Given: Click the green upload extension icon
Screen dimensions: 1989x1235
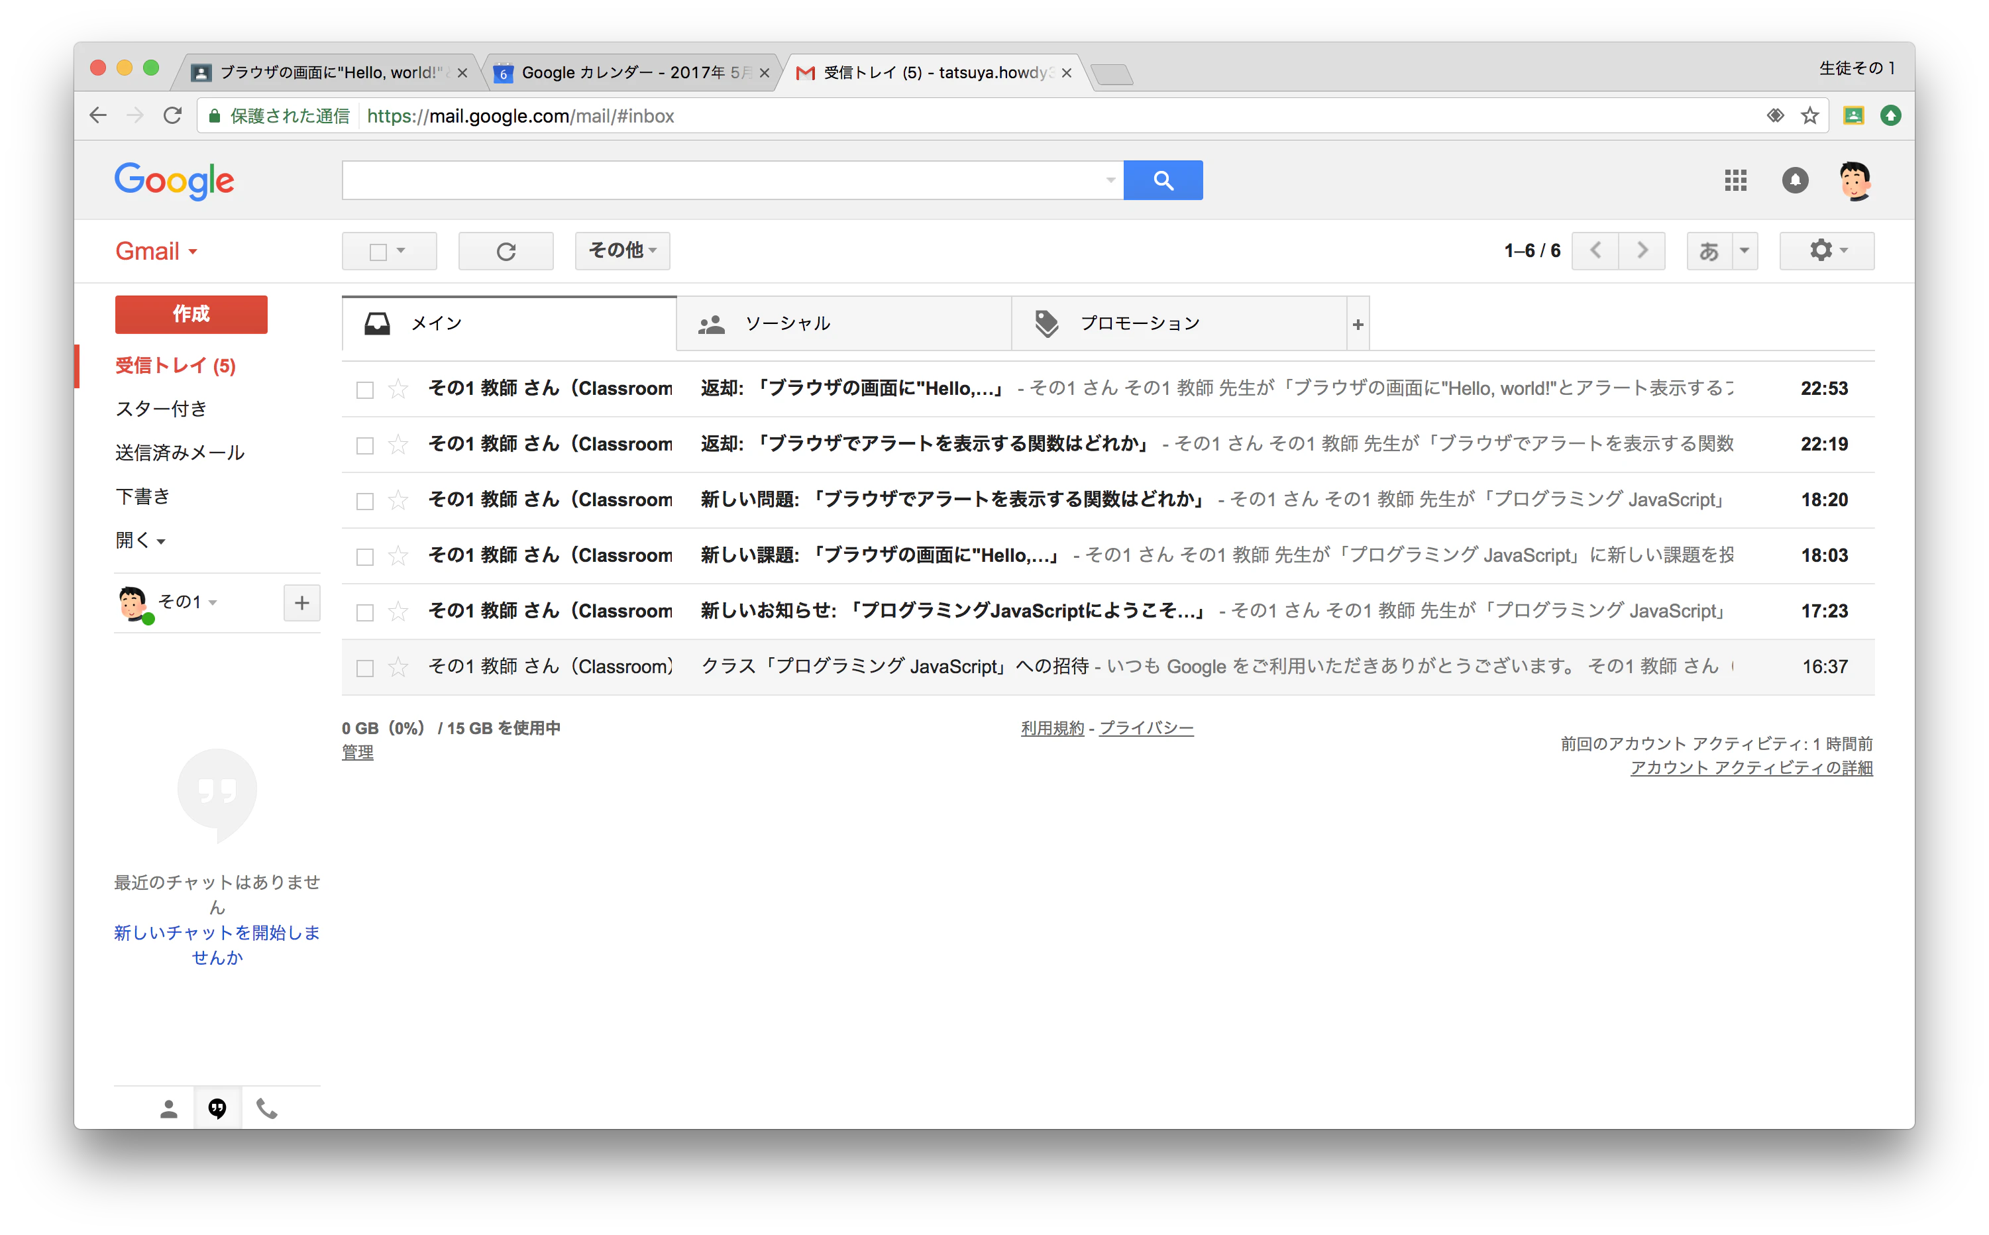Looking at the screenshot, I should (x=1890, y=116).
